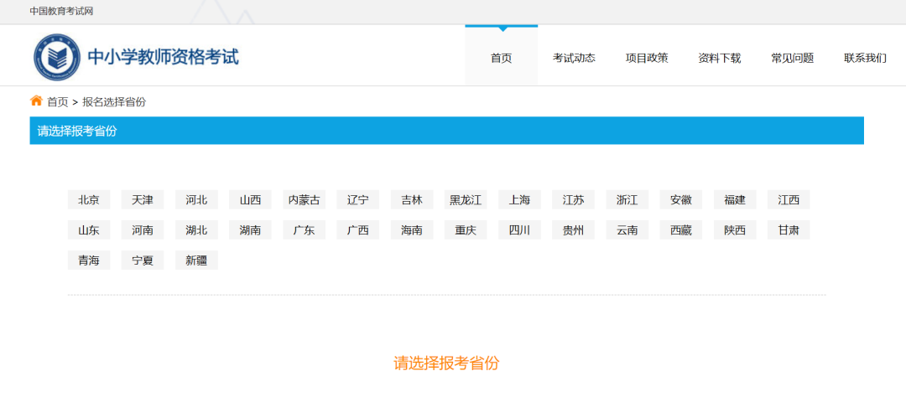The width and height of the screenshot is (906, 402).
Task: Select 西藏 from the province list
Action: (680, 230)
